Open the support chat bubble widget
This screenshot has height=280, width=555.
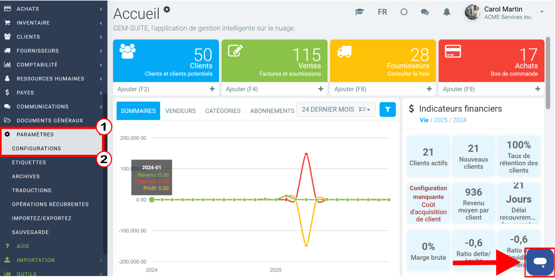click(x=540, y=262)
